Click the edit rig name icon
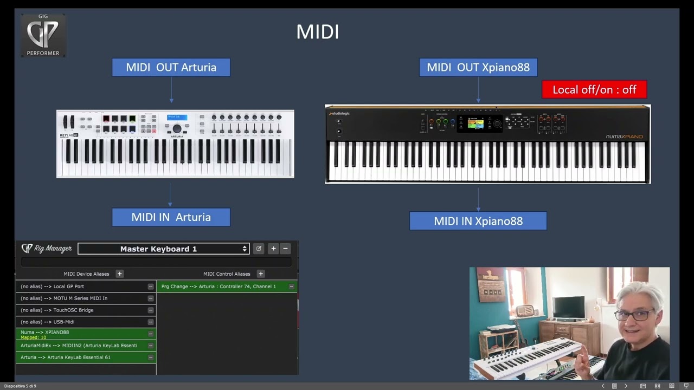Image resolution: width=694 pixels, height=390 pixels. [259, 249]
